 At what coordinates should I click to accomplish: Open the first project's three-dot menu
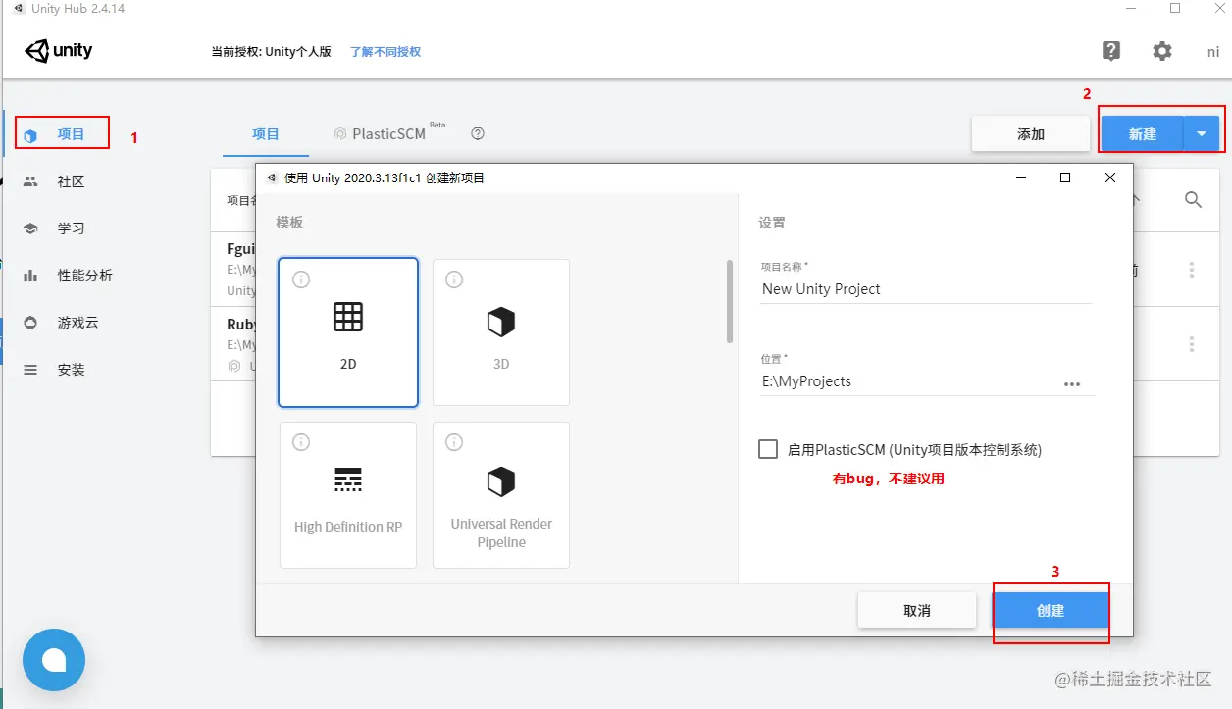click(1192, 270)
